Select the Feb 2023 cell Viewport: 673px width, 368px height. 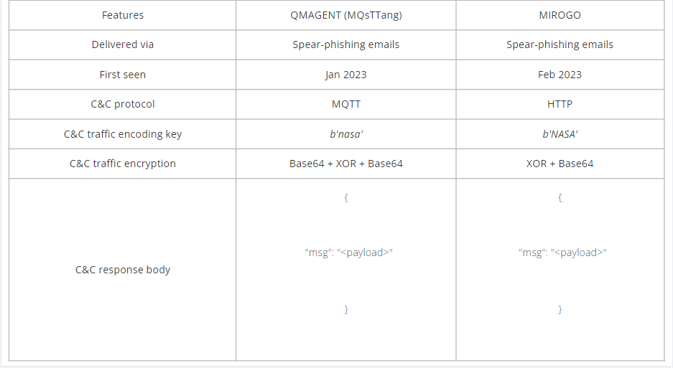tap(560, 75)
